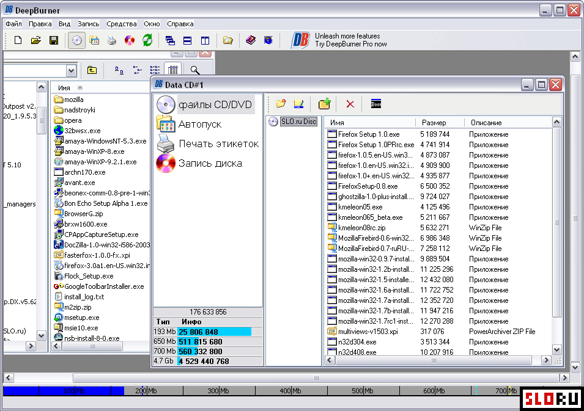Create a new project from the toolbar
584x411 pixels.
(x=18, y=40)
